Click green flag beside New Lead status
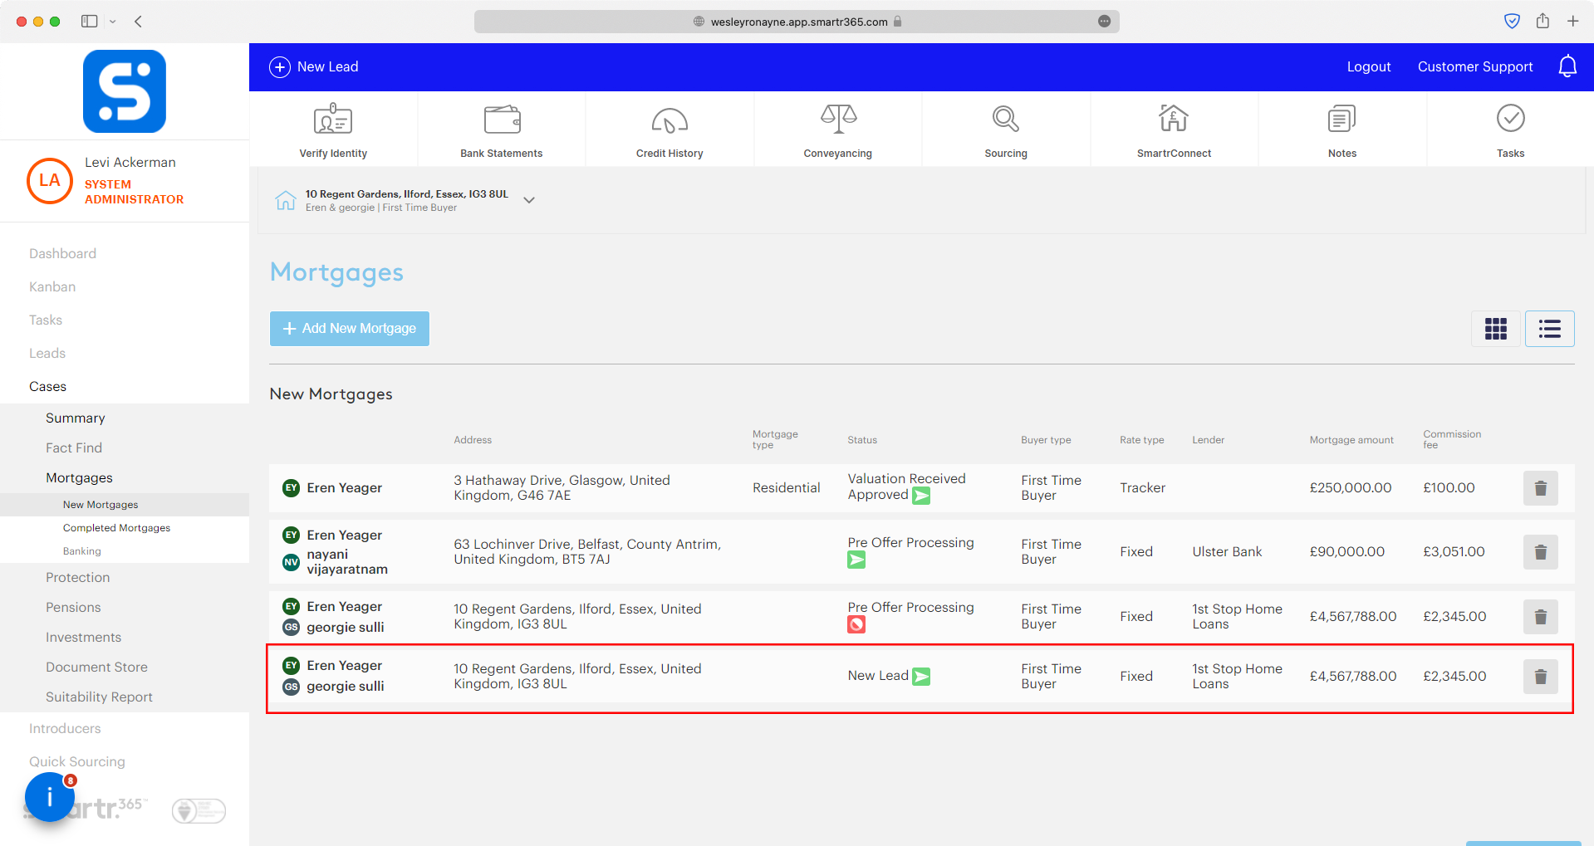This screenshot has width=1594, height=846. click(921, 677)
